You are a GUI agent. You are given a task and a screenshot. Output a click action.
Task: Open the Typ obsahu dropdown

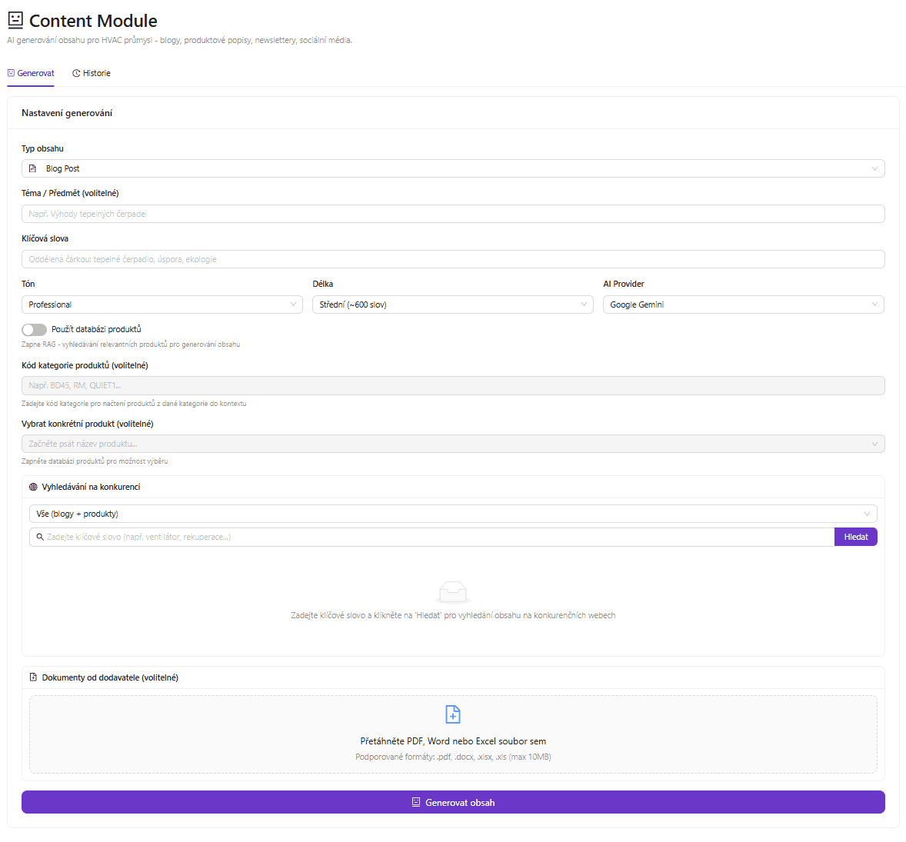point(452,168)
